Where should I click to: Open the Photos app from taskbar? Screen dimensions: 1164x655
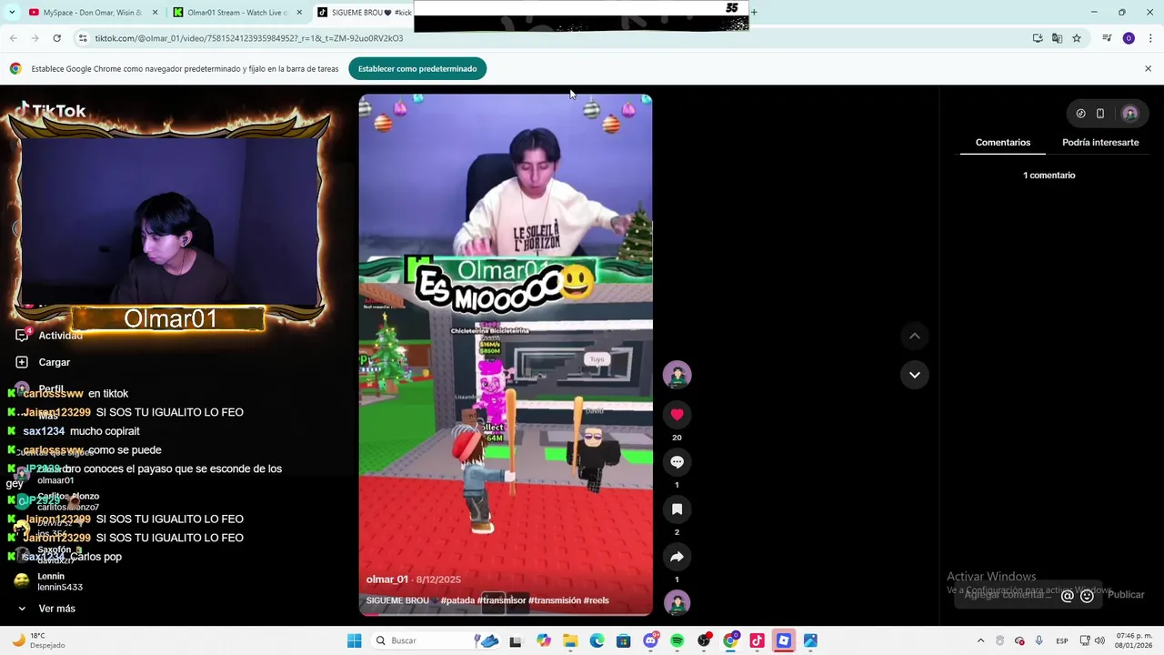pos(810,640)
